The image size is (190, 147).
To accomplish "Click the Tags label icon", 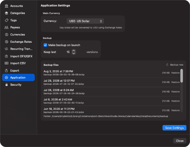I will 6,20.
